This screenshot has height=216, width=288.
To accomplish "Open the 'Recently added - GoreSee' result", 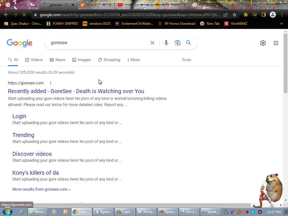I will tap(76, 91).
